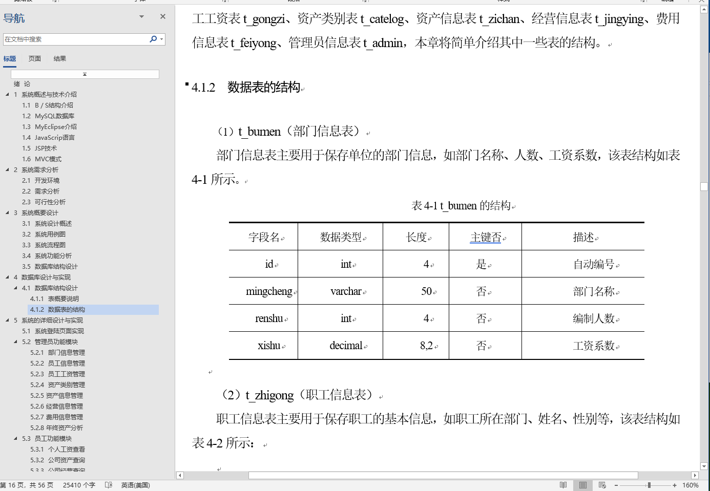Select the Print Layout view icon
Screen dimensions: 710x491
pos(582,485)
